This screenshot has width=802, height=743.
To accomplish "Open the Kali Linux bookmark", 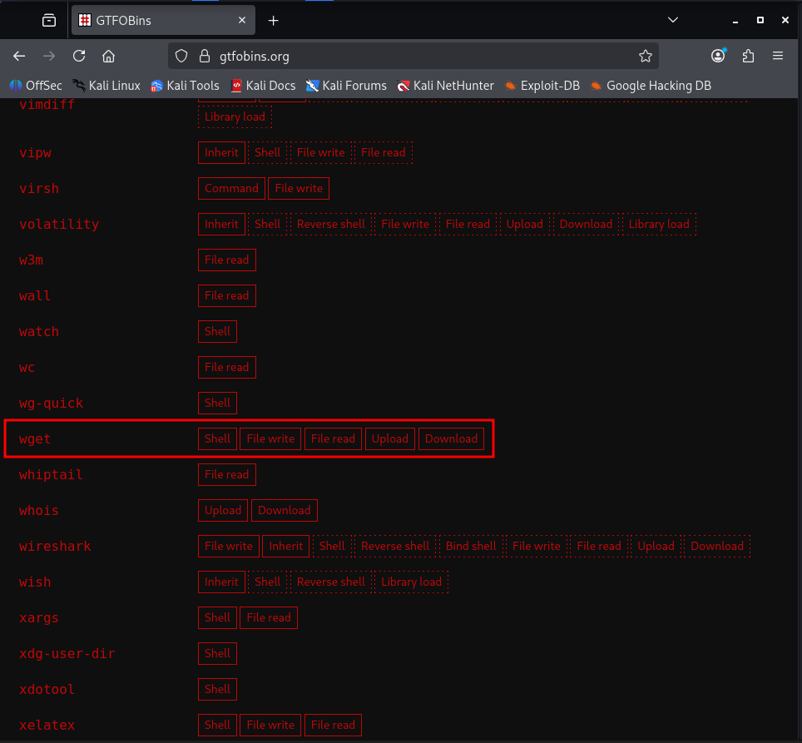I will [106, 86].
